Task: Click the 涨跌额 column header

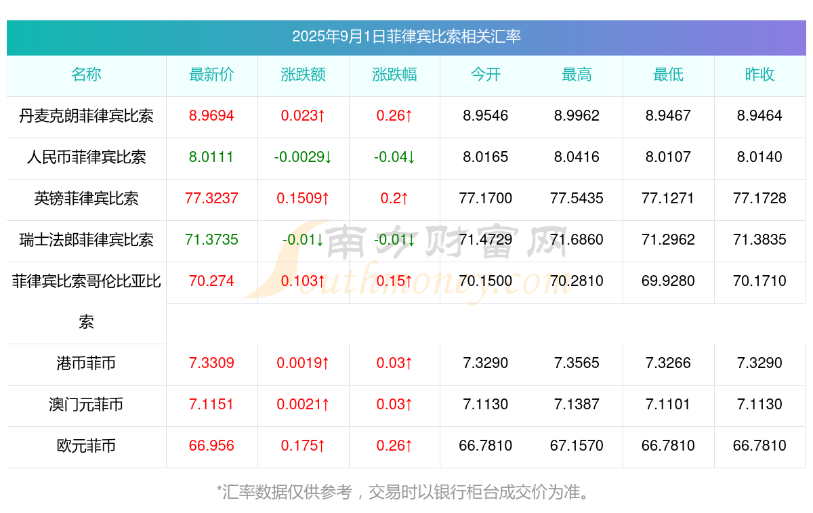Action: point(303,75)
